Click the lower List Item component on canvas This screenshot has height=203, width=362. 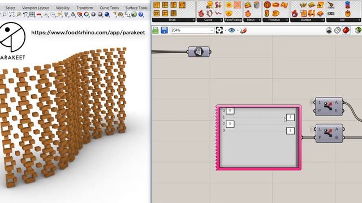coord(329,133)
